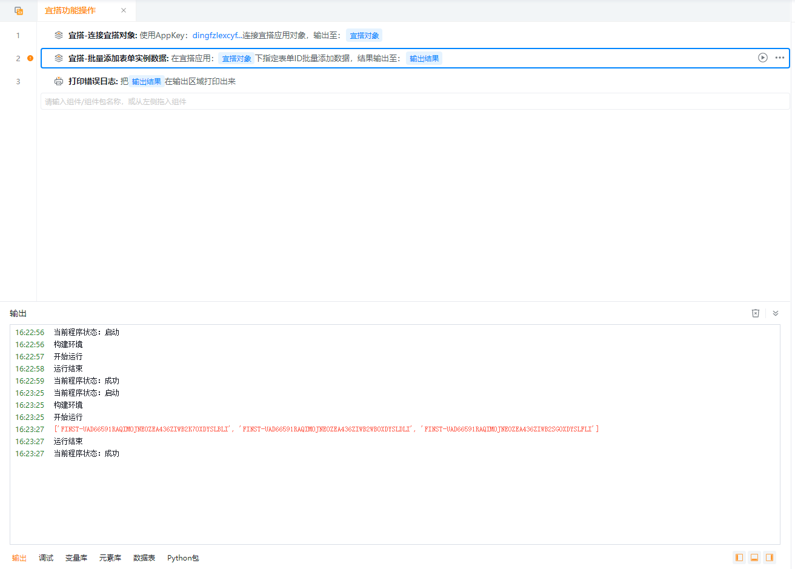Click the flow overview icon left of the tab

pyautogui.click(x=19, y=11)
